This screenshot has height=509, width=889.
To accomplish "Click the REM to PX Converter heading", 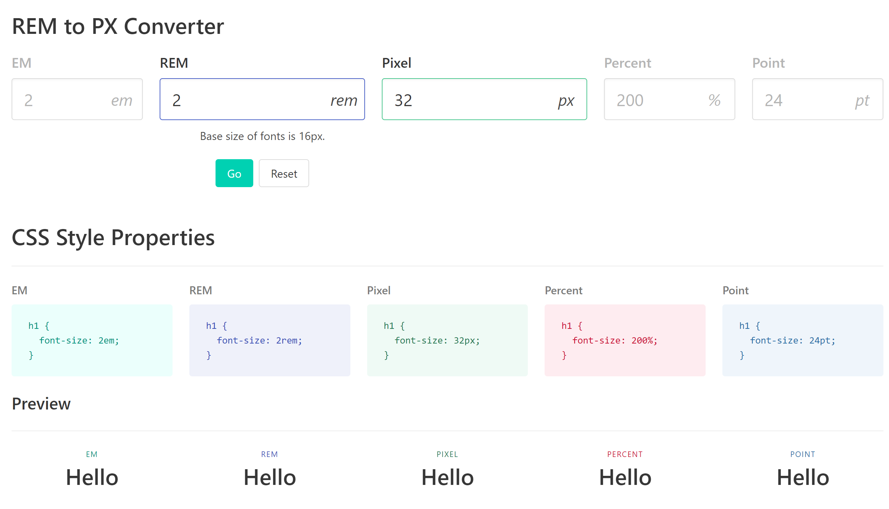I will [x=118, y=27].
